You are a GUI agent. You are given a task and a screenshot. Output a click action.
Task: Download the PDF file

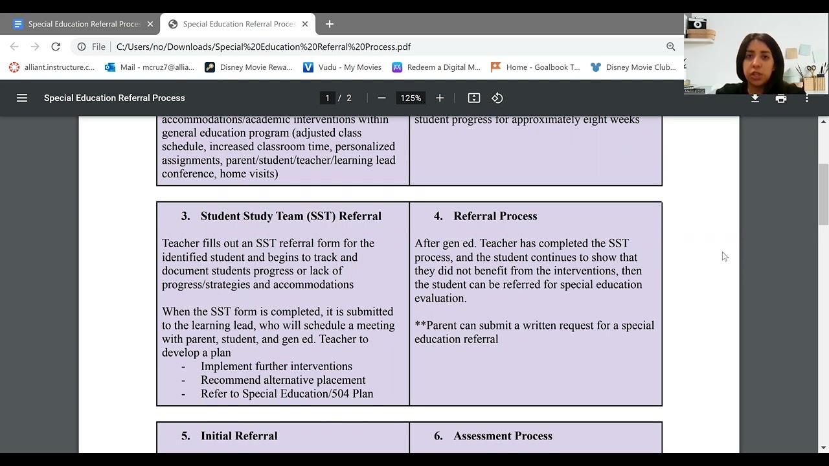pos(755,98)
